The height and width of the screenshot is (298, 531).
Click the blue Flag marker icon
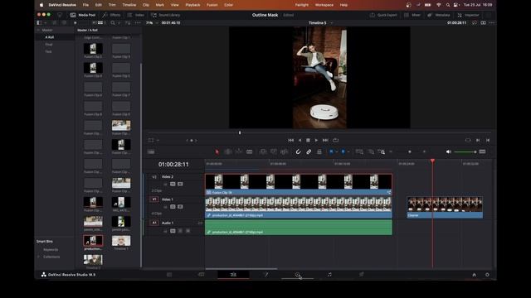(331, 152)
